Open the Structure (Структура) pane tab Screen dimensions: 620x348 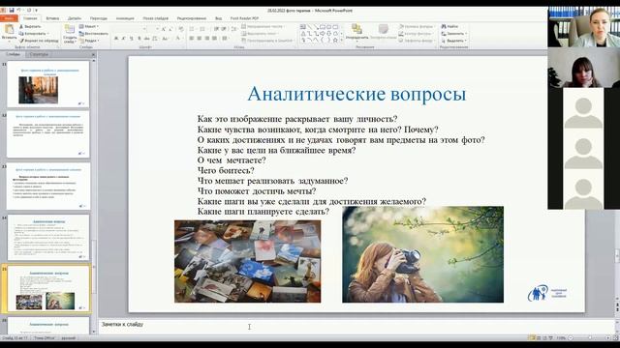(x=39, y=54)
